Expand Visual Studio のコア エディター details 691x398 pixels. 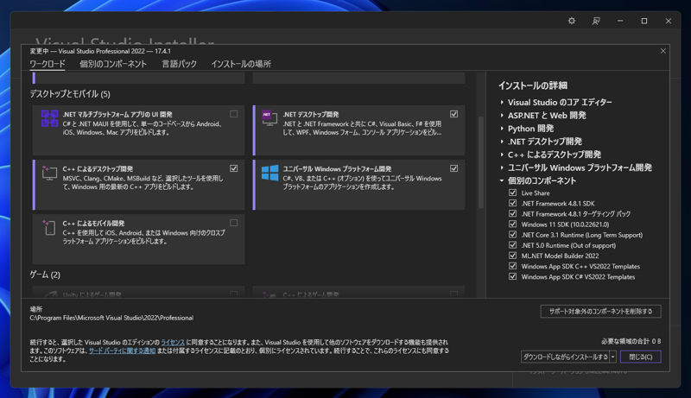[x=502, y=102]
